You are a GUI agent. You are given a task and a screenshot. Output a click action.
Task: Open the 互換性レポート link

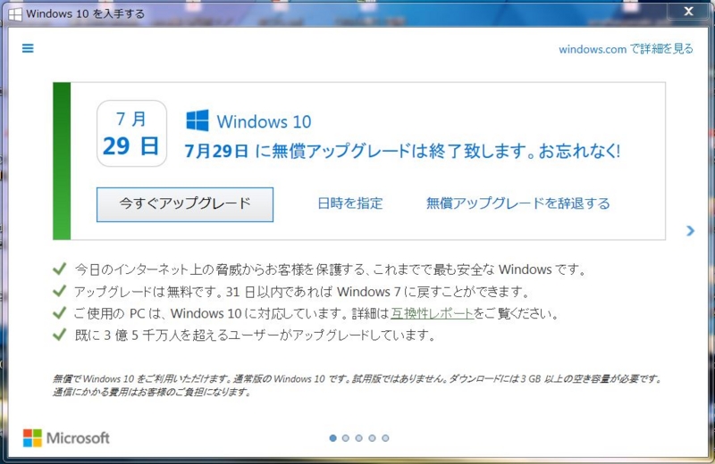[x=432, y=313]
